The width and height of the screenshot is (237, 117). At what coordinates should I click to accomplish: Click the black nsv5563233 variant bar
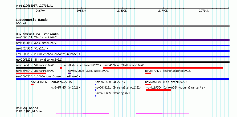click(x=122, y=62)
